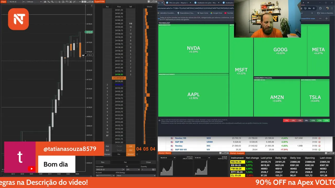The image size is (335, 188).
Task: Click the Quantity input field
Action: 147,169
